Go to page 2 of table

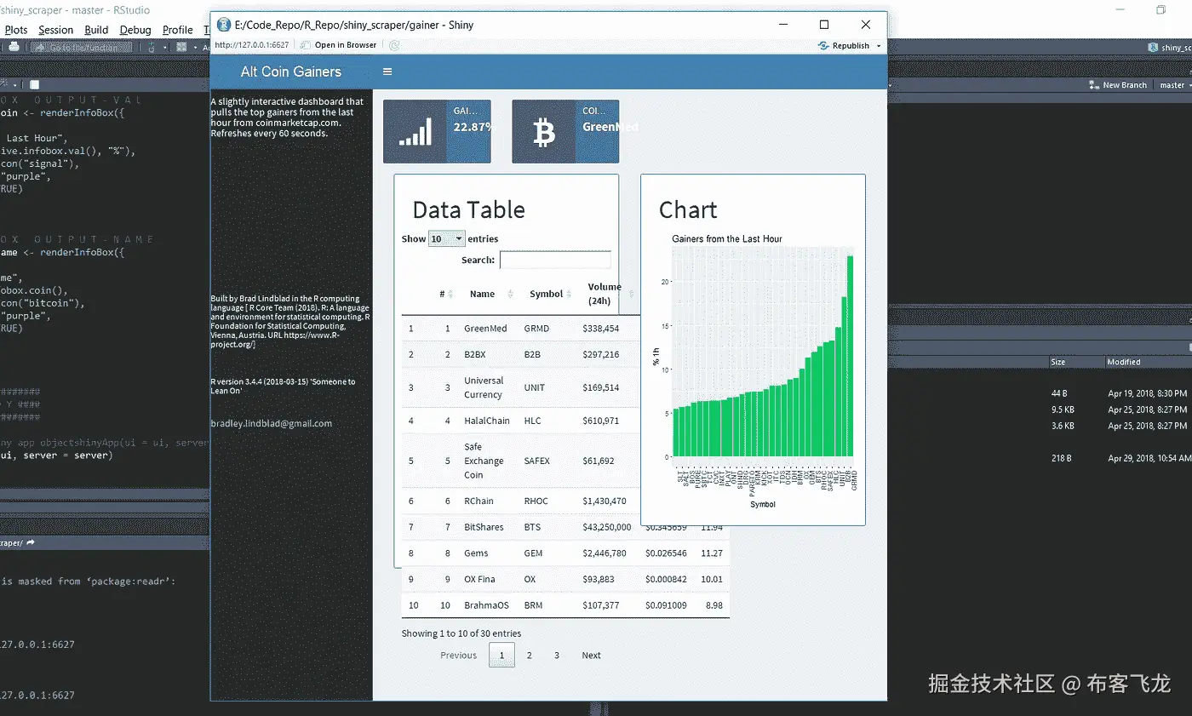pos(529,655)
